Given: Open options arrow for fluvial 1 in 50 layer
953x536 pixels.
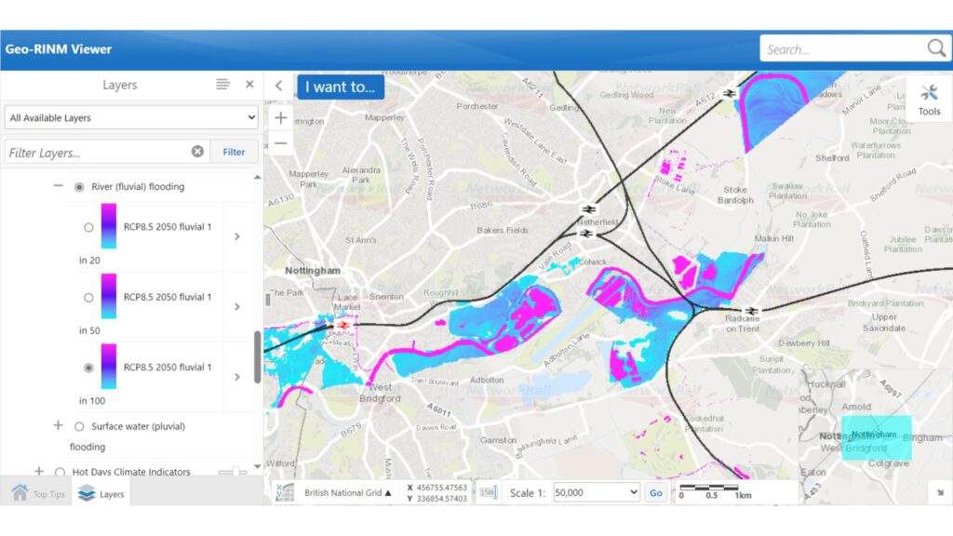Looking at the screenshot, I should coord(237,307).
